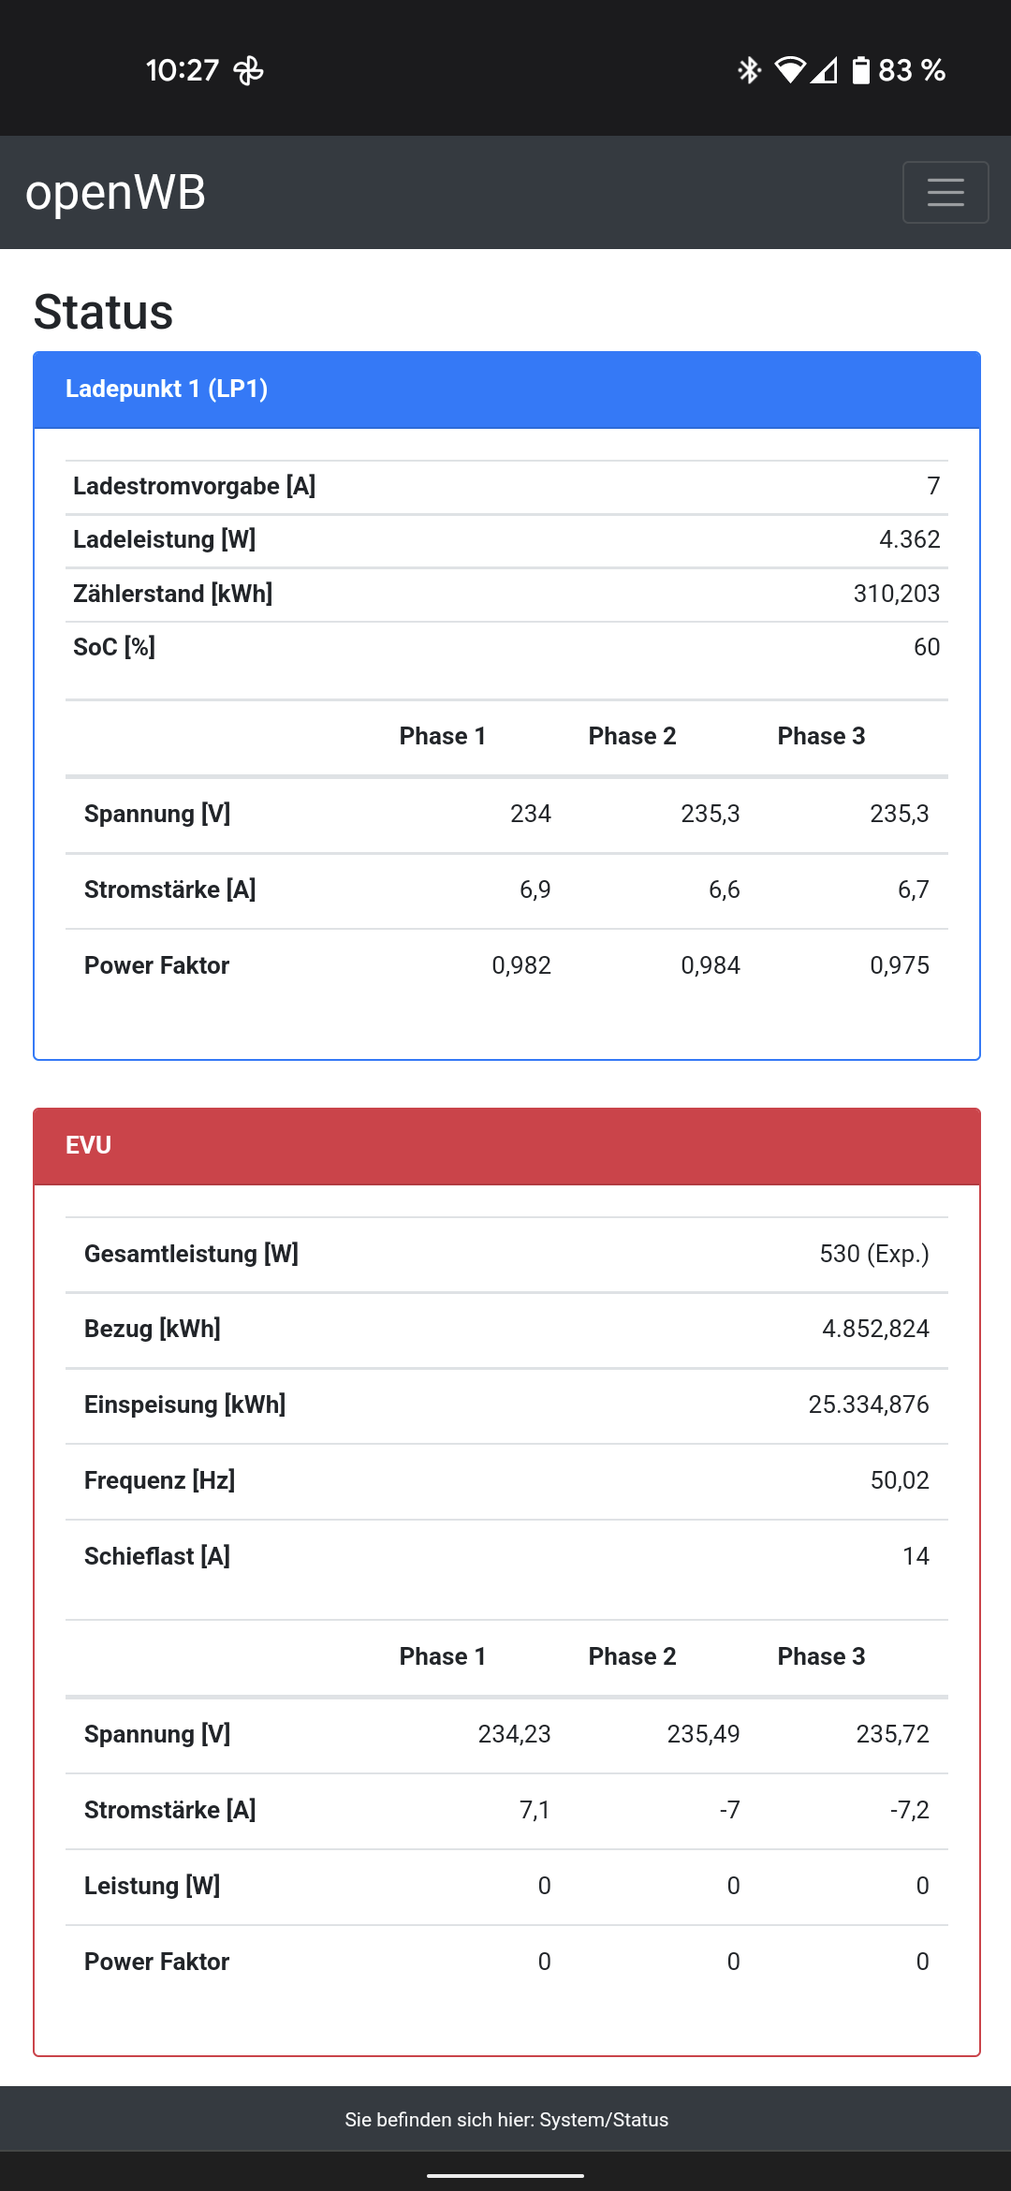The height and width of the screenshot is (2191, 1011).
Task: Tap the status bar clock showing 10:27
Action: (x=182, y=70)
